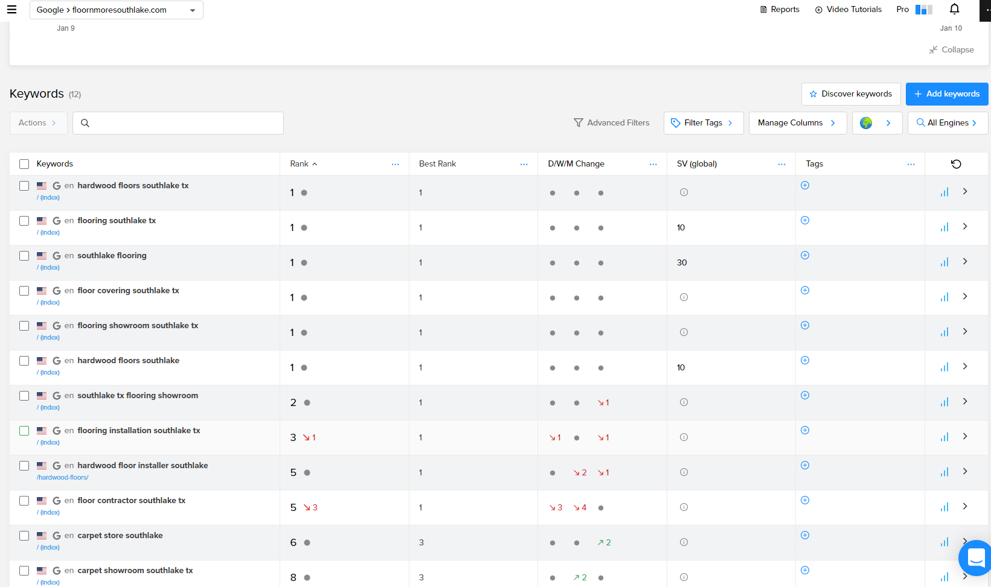Image resolution: width=991 pixels, height=587 pixels.
Task: Open Tags column options menu
Action: 911,164
